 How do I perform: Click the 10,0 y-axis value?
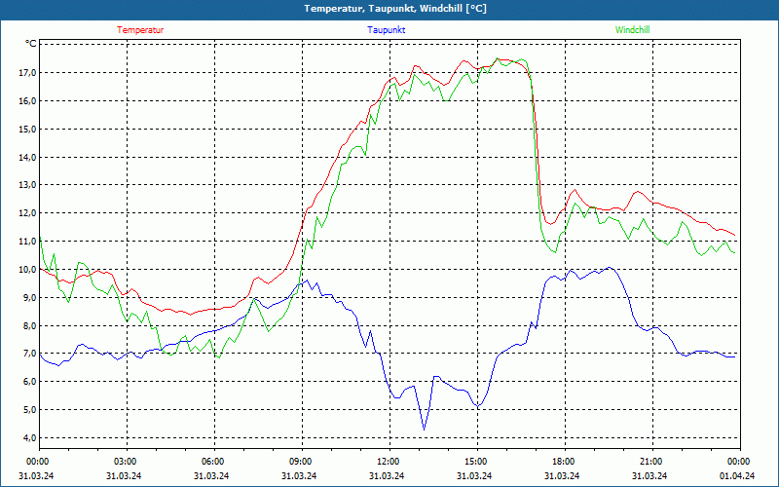(x=28, y=270)
